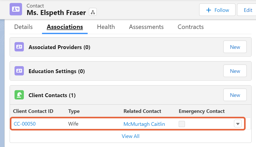Click the purple Contact record icon
The width and height of the screenshot is (256, 147).
[x=16, y=9]
